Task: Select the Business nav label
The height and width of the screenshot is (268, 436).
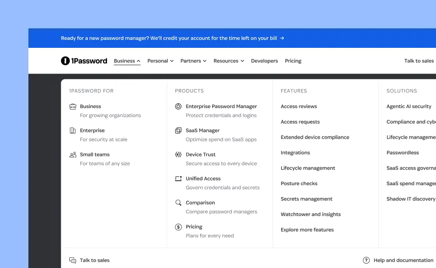Action: pyautogui.click(x=124, y=61)
